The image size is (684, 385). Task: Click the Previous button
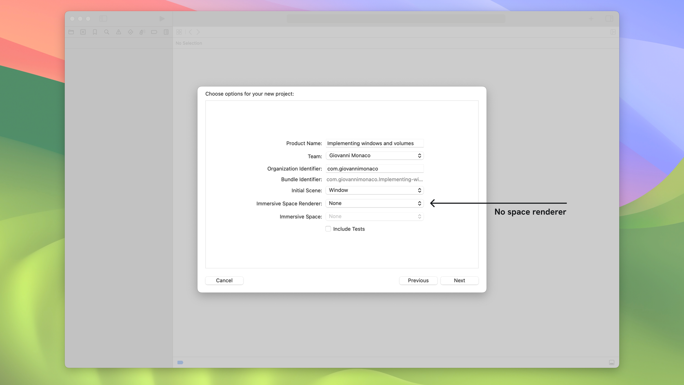coord(418,280)
